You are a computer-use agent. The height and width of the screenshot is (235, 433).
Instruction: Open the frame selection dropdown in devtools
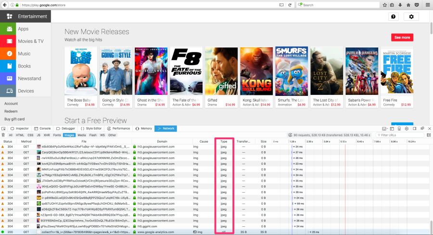point(384,129)
